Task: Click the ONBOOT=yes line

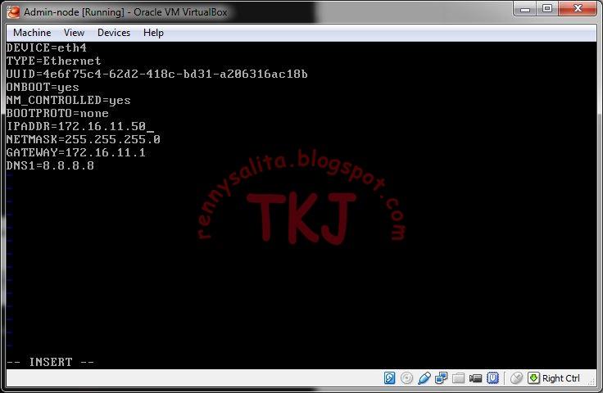Action: (x=43, y=87)
